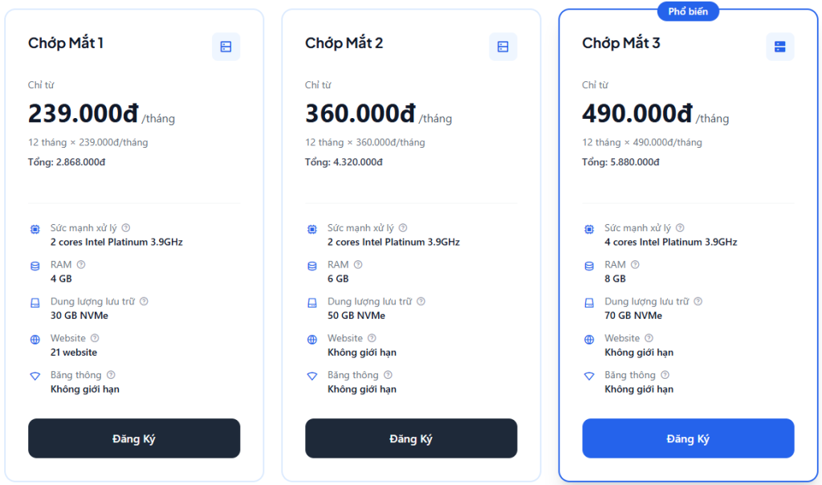The image size is (822, 485).
Task: Click CPU chip icon in Chớp Mắt 1 card
Action: [x=35, y=230]
